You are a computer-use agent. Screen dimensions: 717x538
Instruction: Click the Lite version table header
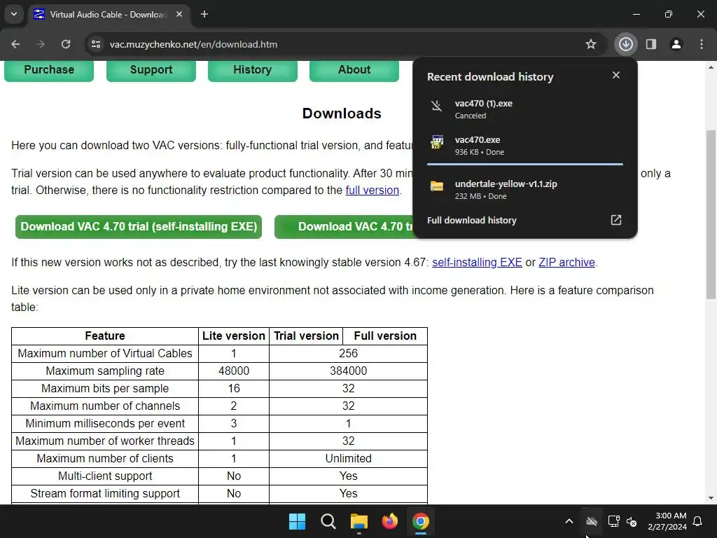pos(234,336)
